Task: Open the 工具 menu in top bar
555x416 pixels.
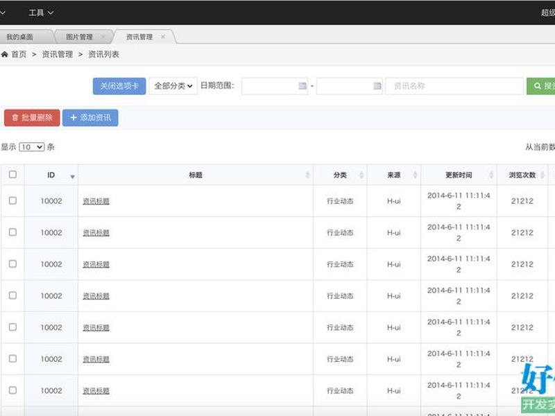Action: 41,12
